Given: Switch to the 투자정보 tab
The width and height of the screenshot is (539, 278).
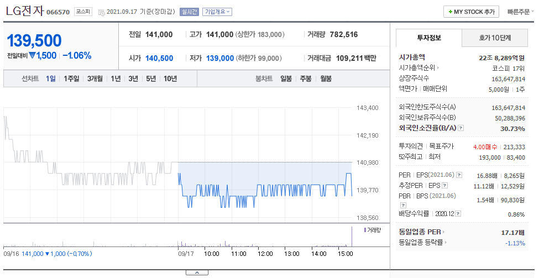Looking at the screenshot, I should 428,38.
